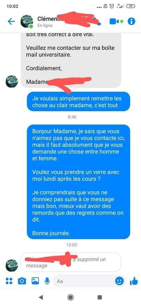Image resolution: width=141 pixels, height=306 pixels.
Task: Tap the back arrow to leave chat
Action: (11, 22)
